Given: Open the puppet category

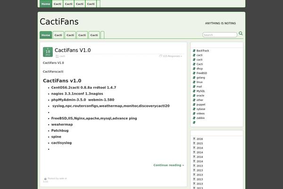Looking at the screenshot, I should click(x=201, y=104).
